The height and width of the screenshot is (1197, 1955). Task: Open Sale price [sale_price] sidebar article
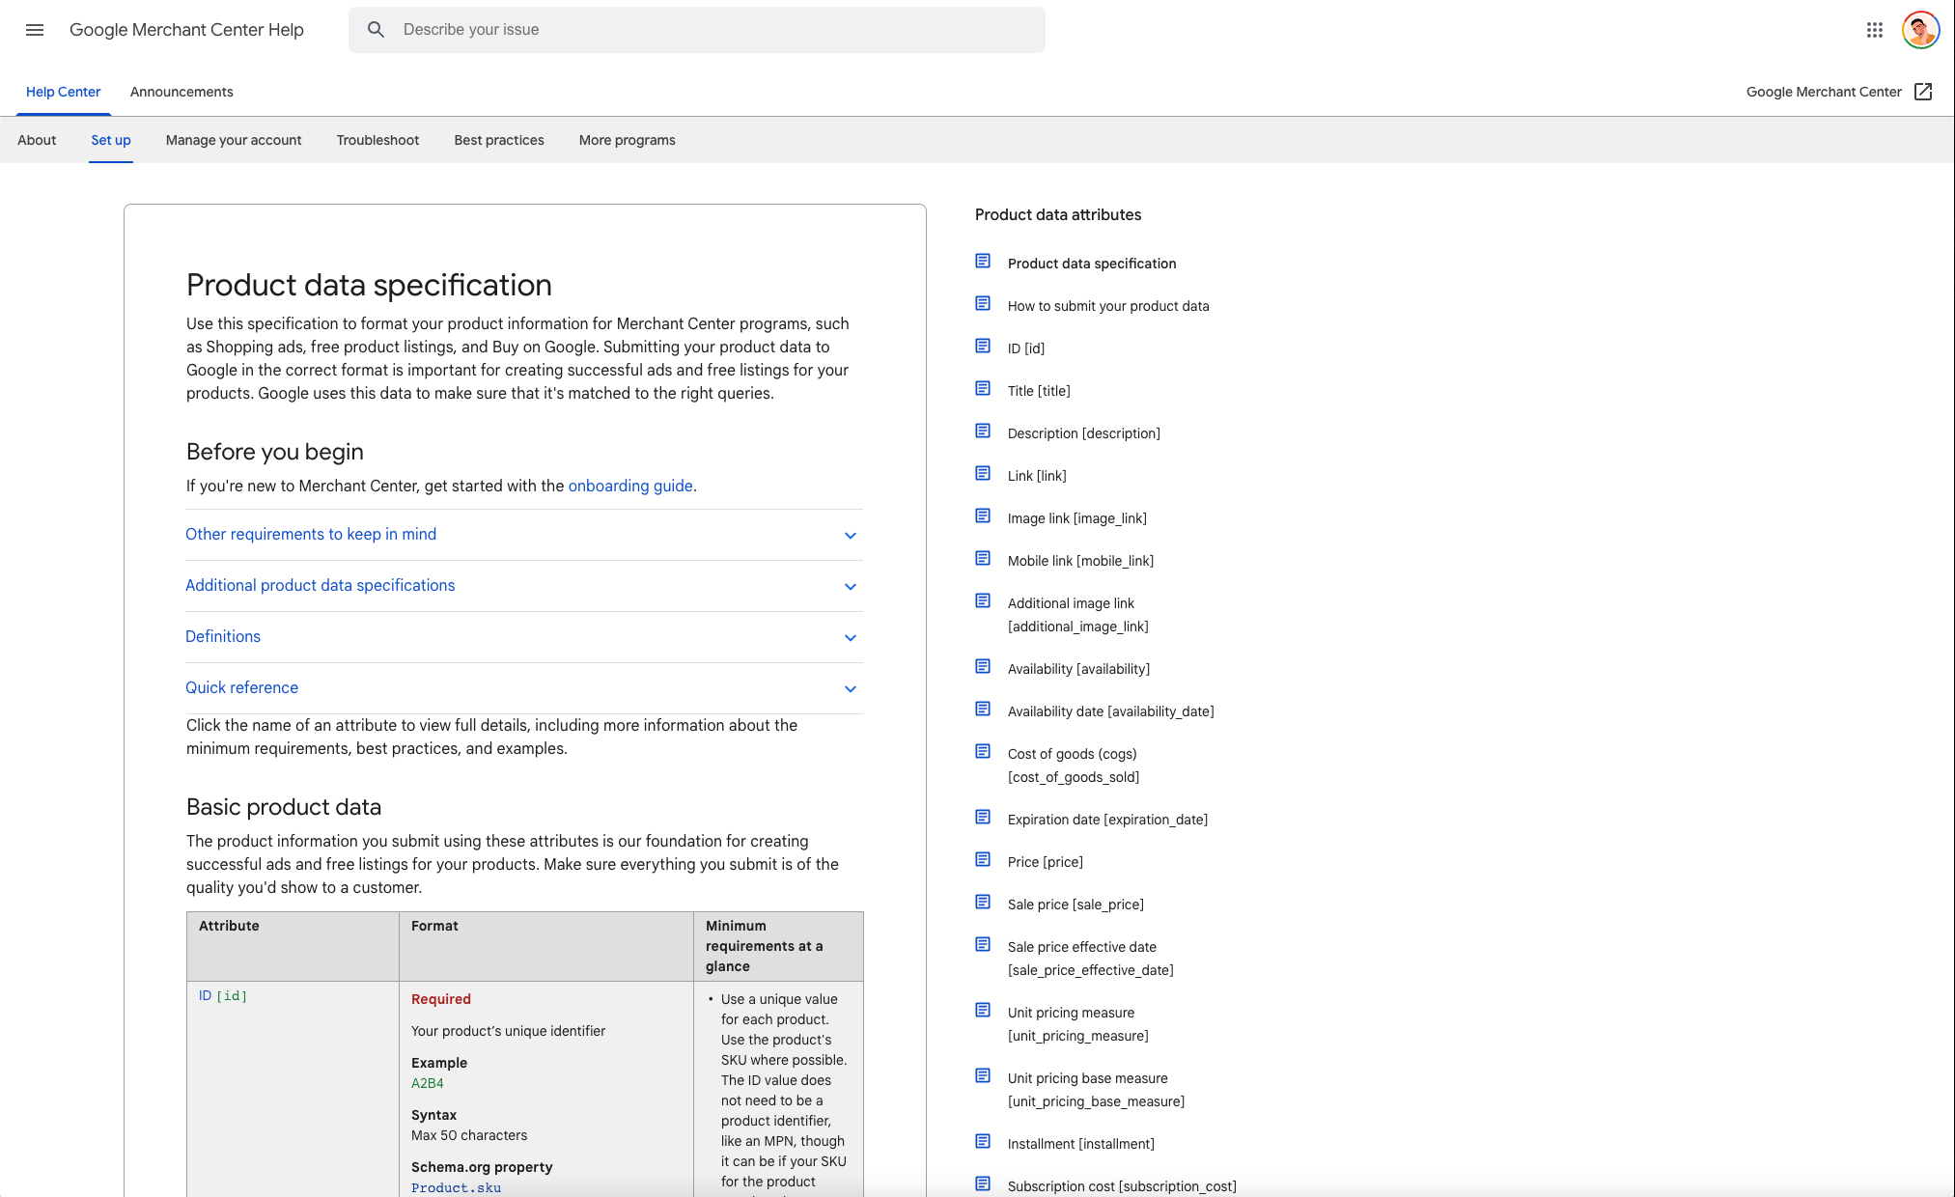click(1075, 905)
